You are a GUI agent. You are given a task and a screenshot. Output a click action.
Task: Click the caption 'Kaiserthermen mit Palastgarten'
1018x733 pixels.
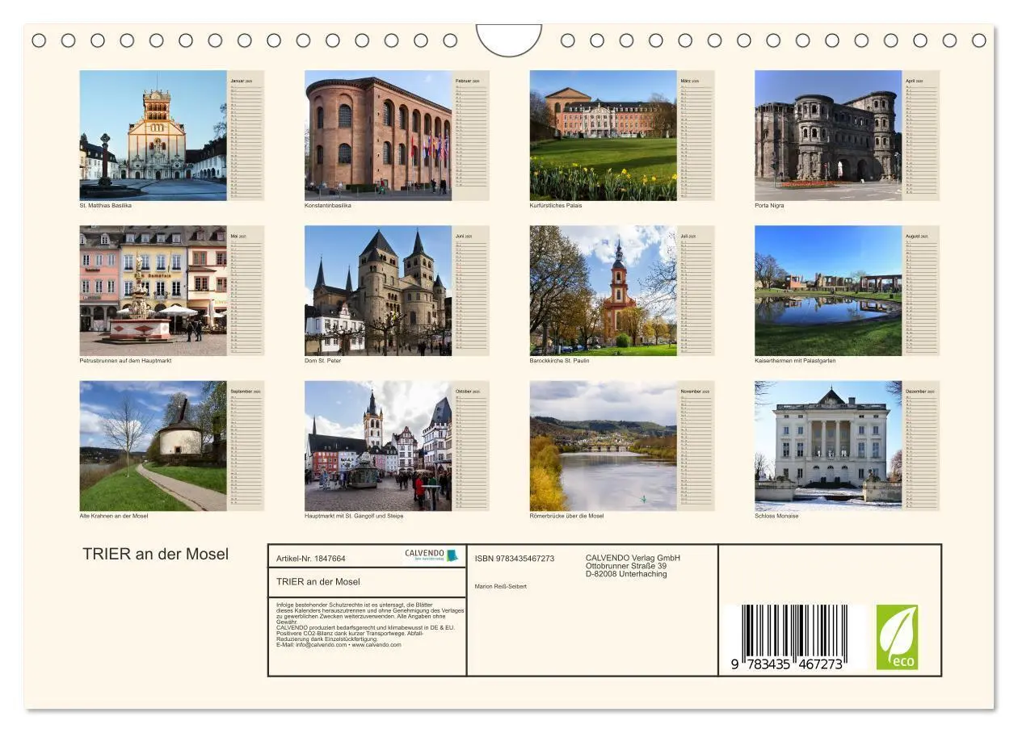point(795,361)
